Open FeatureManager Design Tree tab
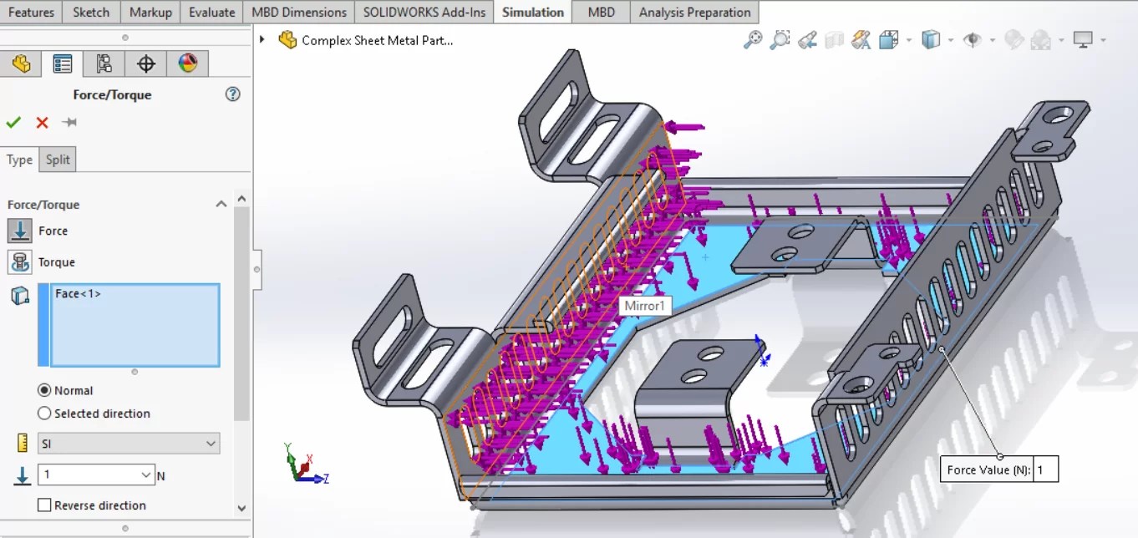This screenshot has width=1138, height=538. [x=21, y=63]
